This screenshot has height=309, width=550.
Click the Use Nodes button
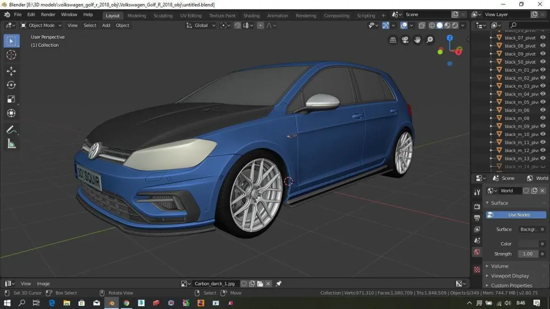tap(516, 215)
